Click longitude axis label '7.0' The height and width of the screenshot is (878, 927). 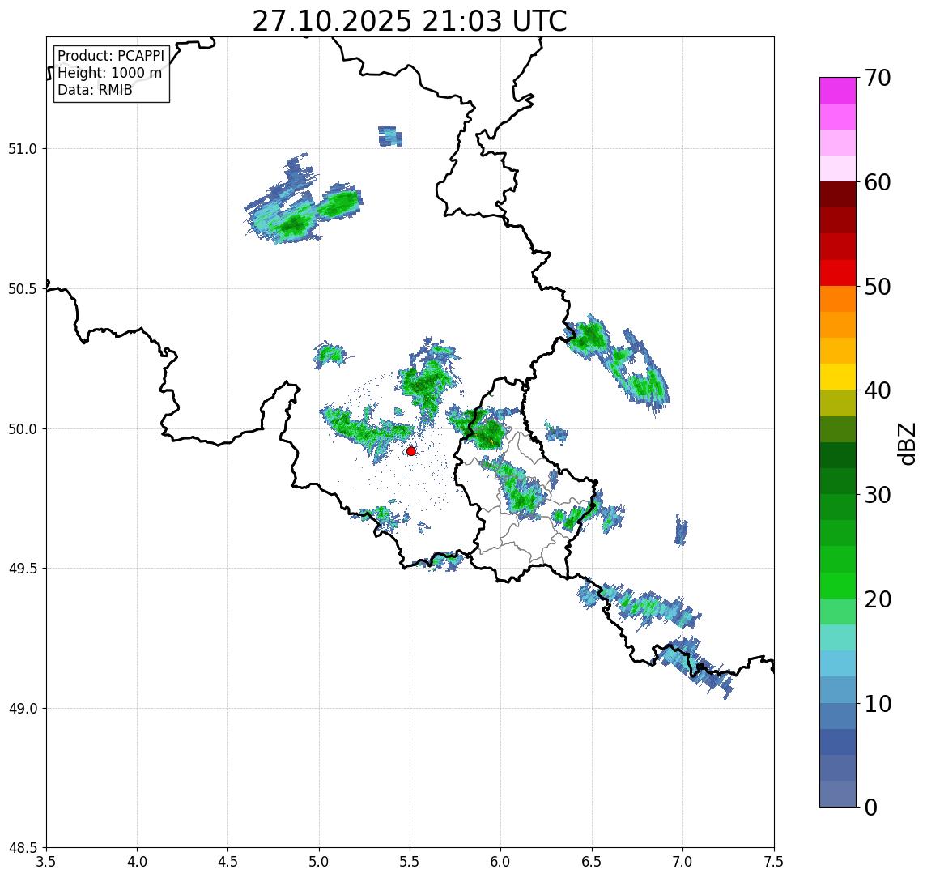point(682,862)
